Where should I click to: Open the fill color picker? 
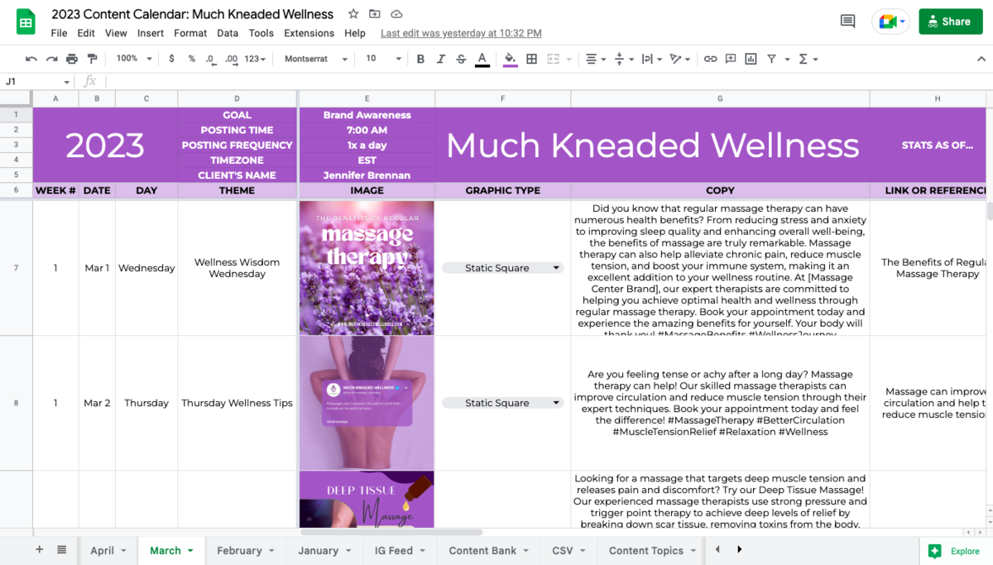coord(510,59)
